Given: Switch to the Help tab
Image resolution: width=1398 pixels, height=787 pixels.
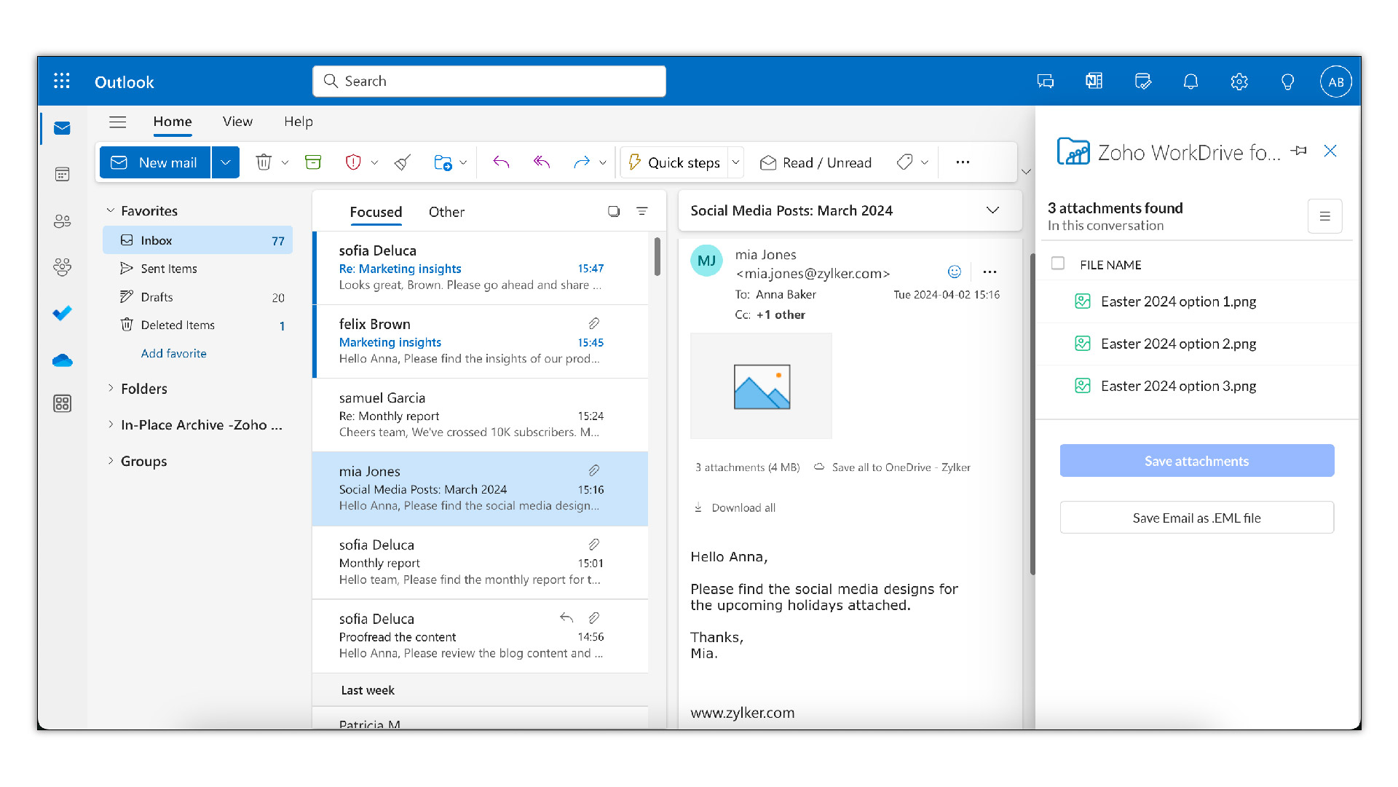Looking at the screenshot, I should click(x=299, y=122).
